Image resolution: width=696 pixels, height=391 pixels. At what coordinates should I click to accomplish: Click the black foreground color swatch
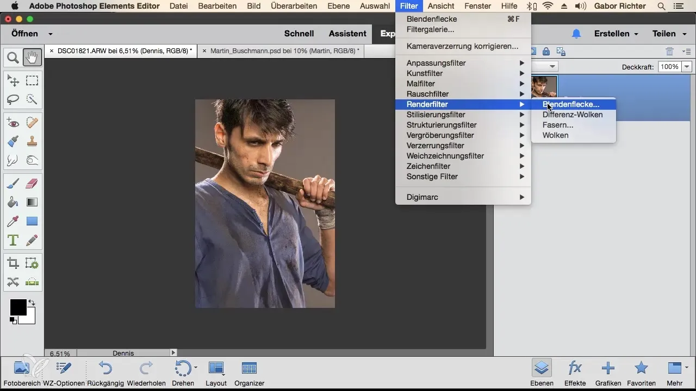pyautogui.click(x=18, y=307)
